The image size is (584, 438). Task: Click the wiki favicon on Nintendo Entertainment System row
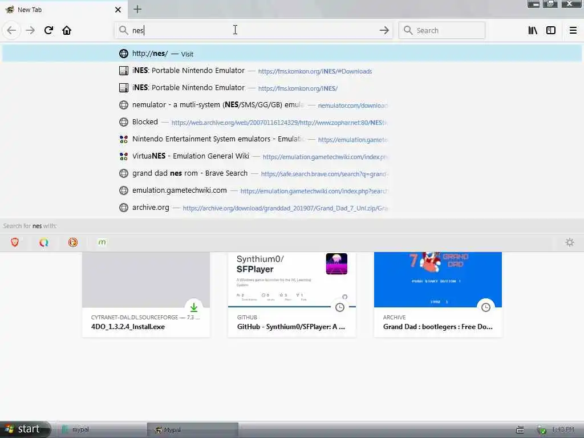[124, 139]
